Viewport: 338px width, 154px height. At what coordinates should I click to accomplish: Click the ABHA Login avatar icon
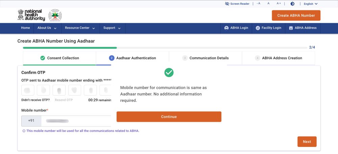tap(226, 28)
